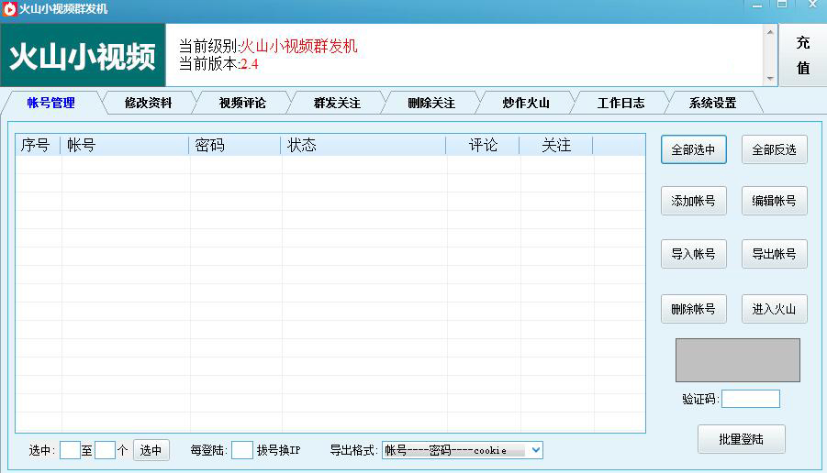Click the 全部选中 button
This screenshot has height=473, width=827.
coord(694,149)
